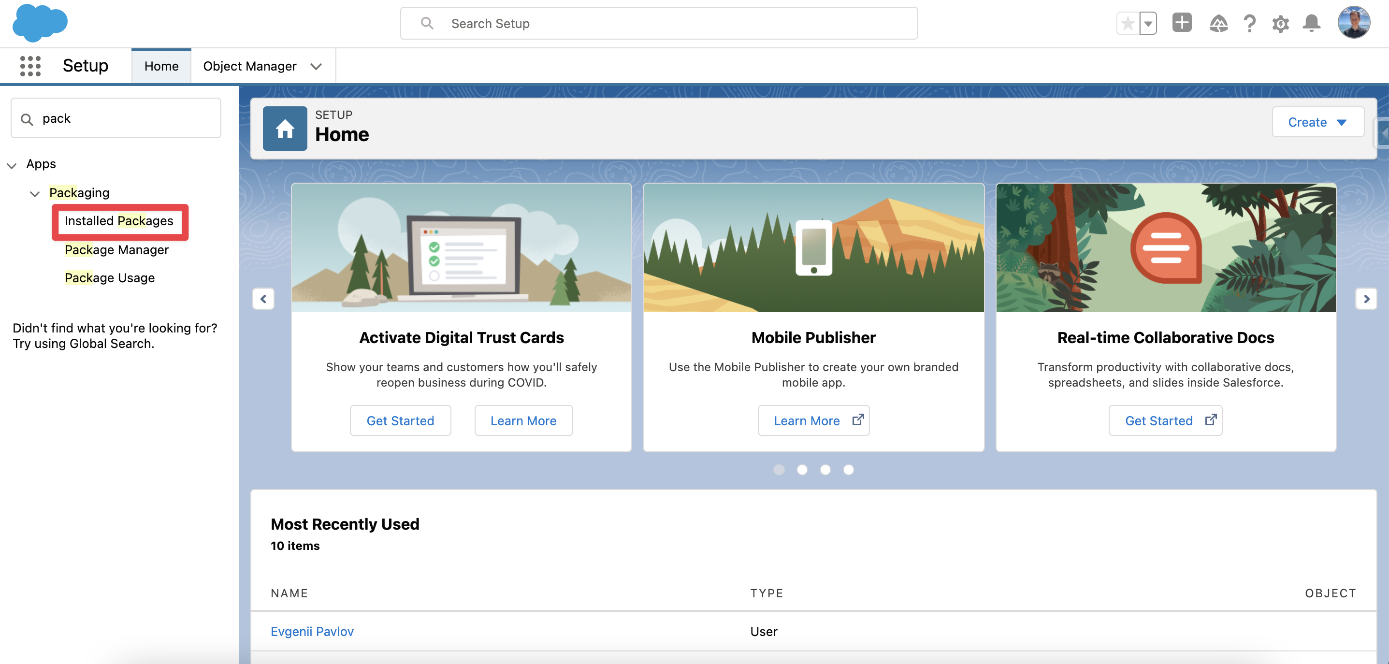Collapse the Apps tree section
1389x664 pixels.
coord(12,165)
